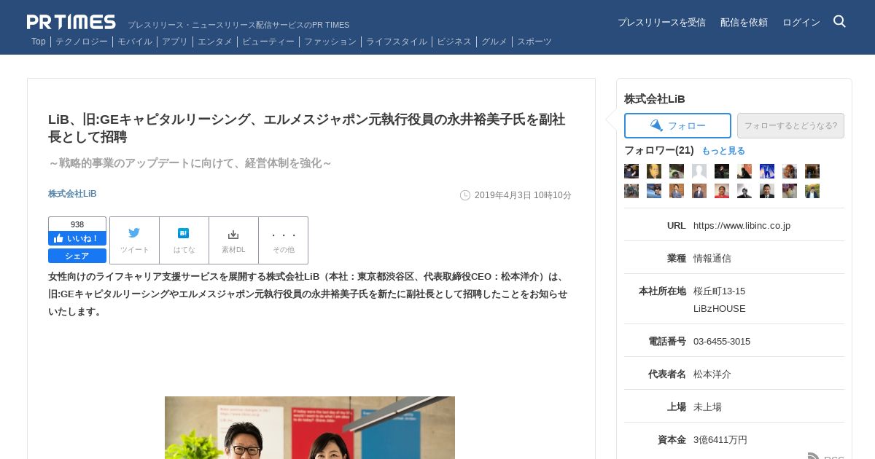Click the RSS feed icon
Screen dimensions: 875x459
(814, 456)
